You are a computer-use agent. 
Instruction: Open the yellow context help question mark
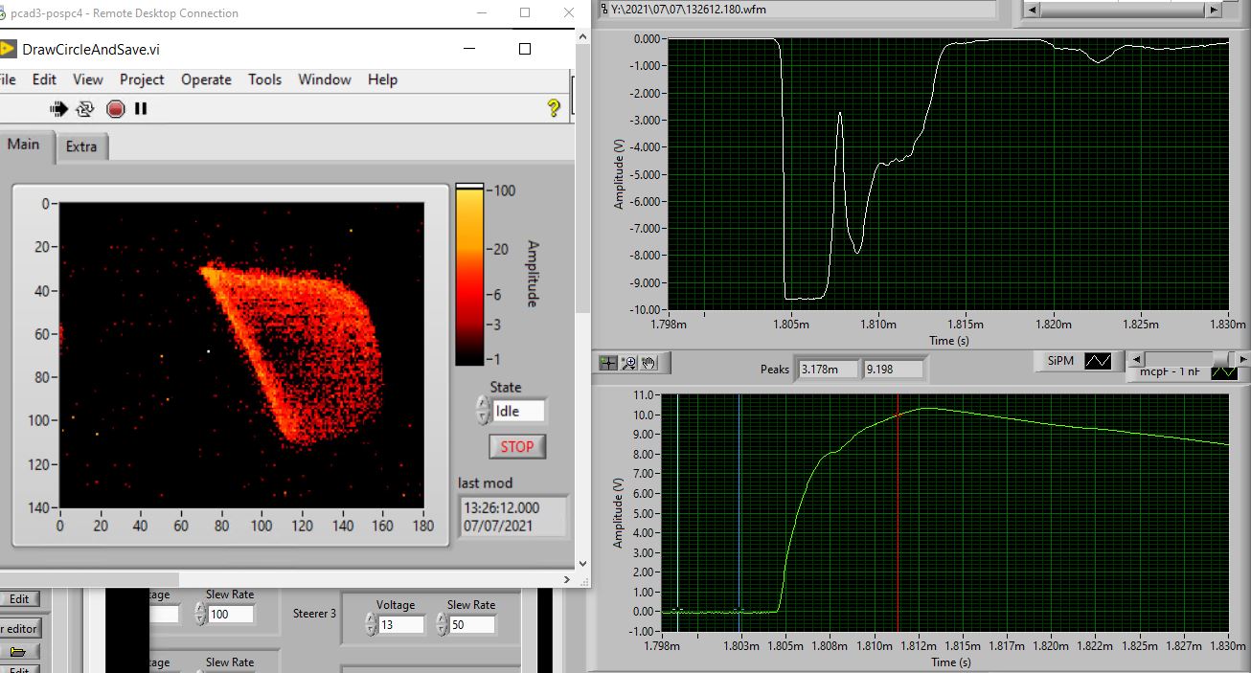[553, 108]
